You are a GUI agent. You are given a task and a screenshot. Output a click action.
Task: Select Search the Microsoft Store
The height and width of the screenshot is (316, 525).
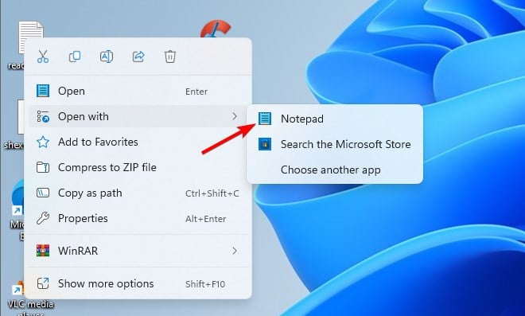(335, 144)
